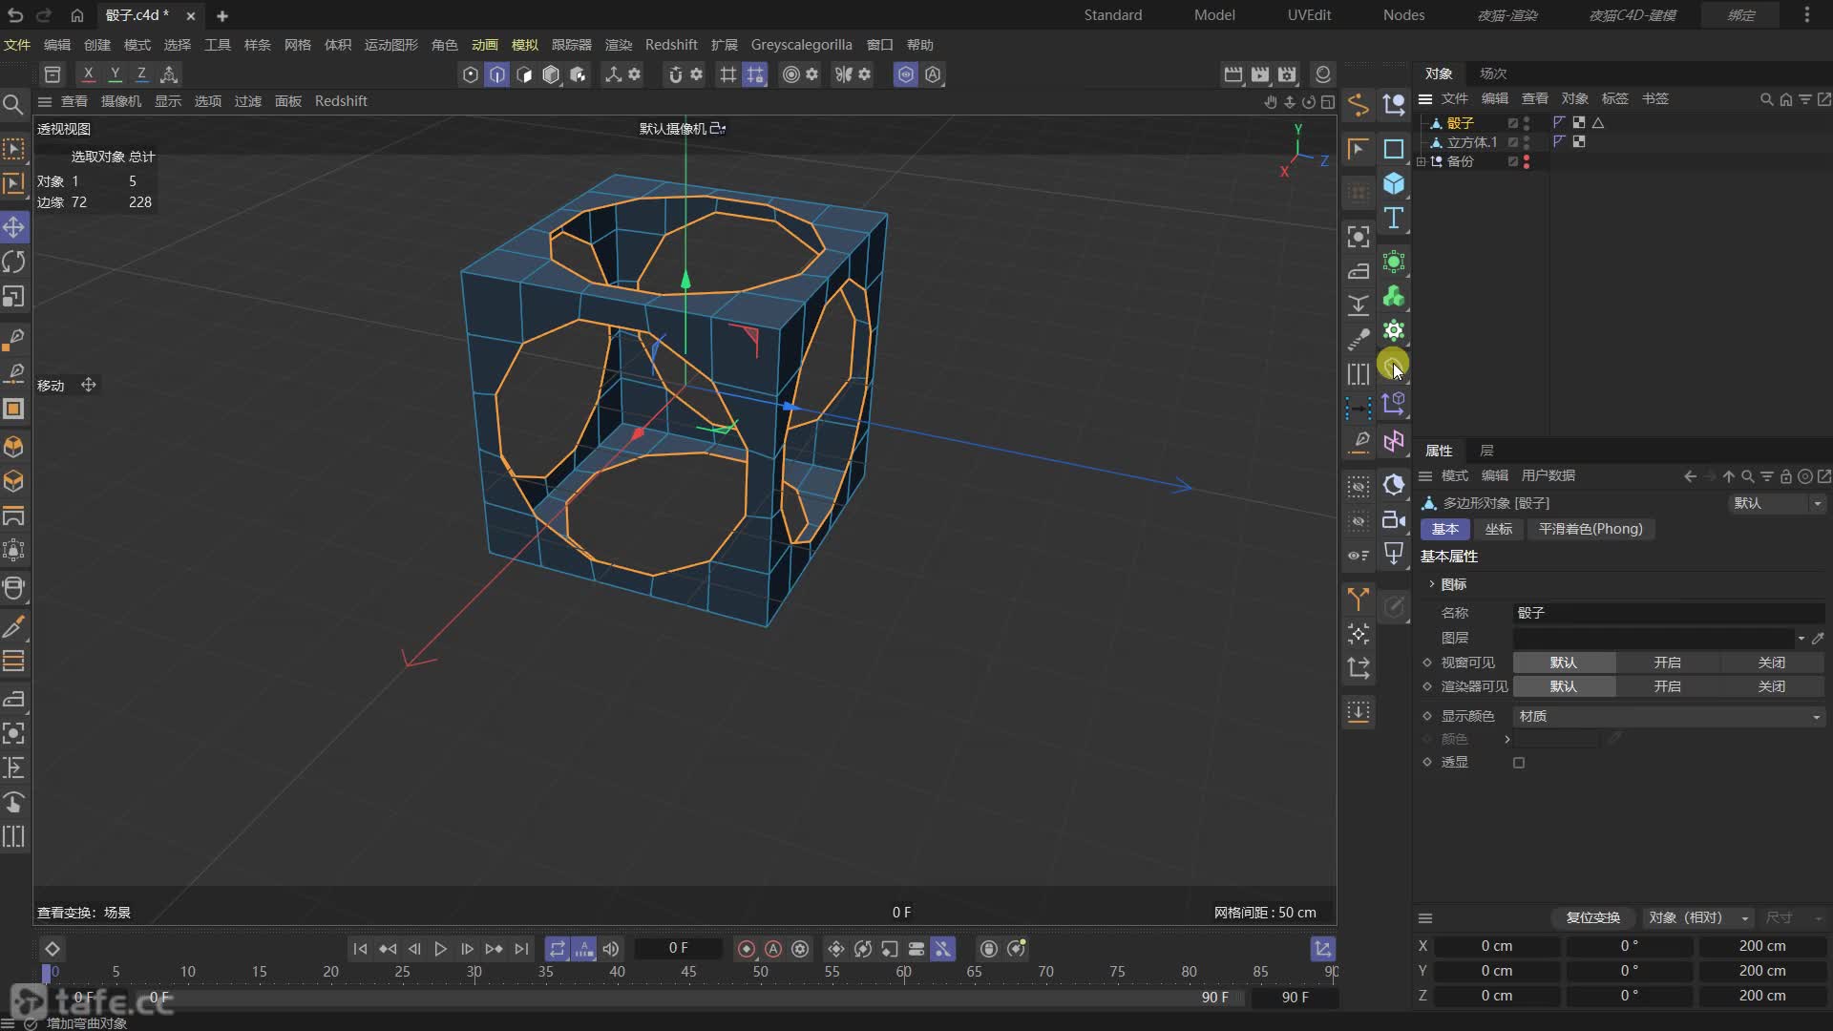Select the Rotate tool in left toolbar

tap(14, 262)
